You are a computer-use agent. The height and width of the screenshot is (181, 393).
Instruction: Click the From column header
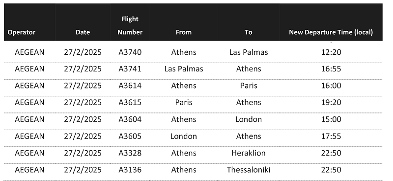tap(184, 32)
